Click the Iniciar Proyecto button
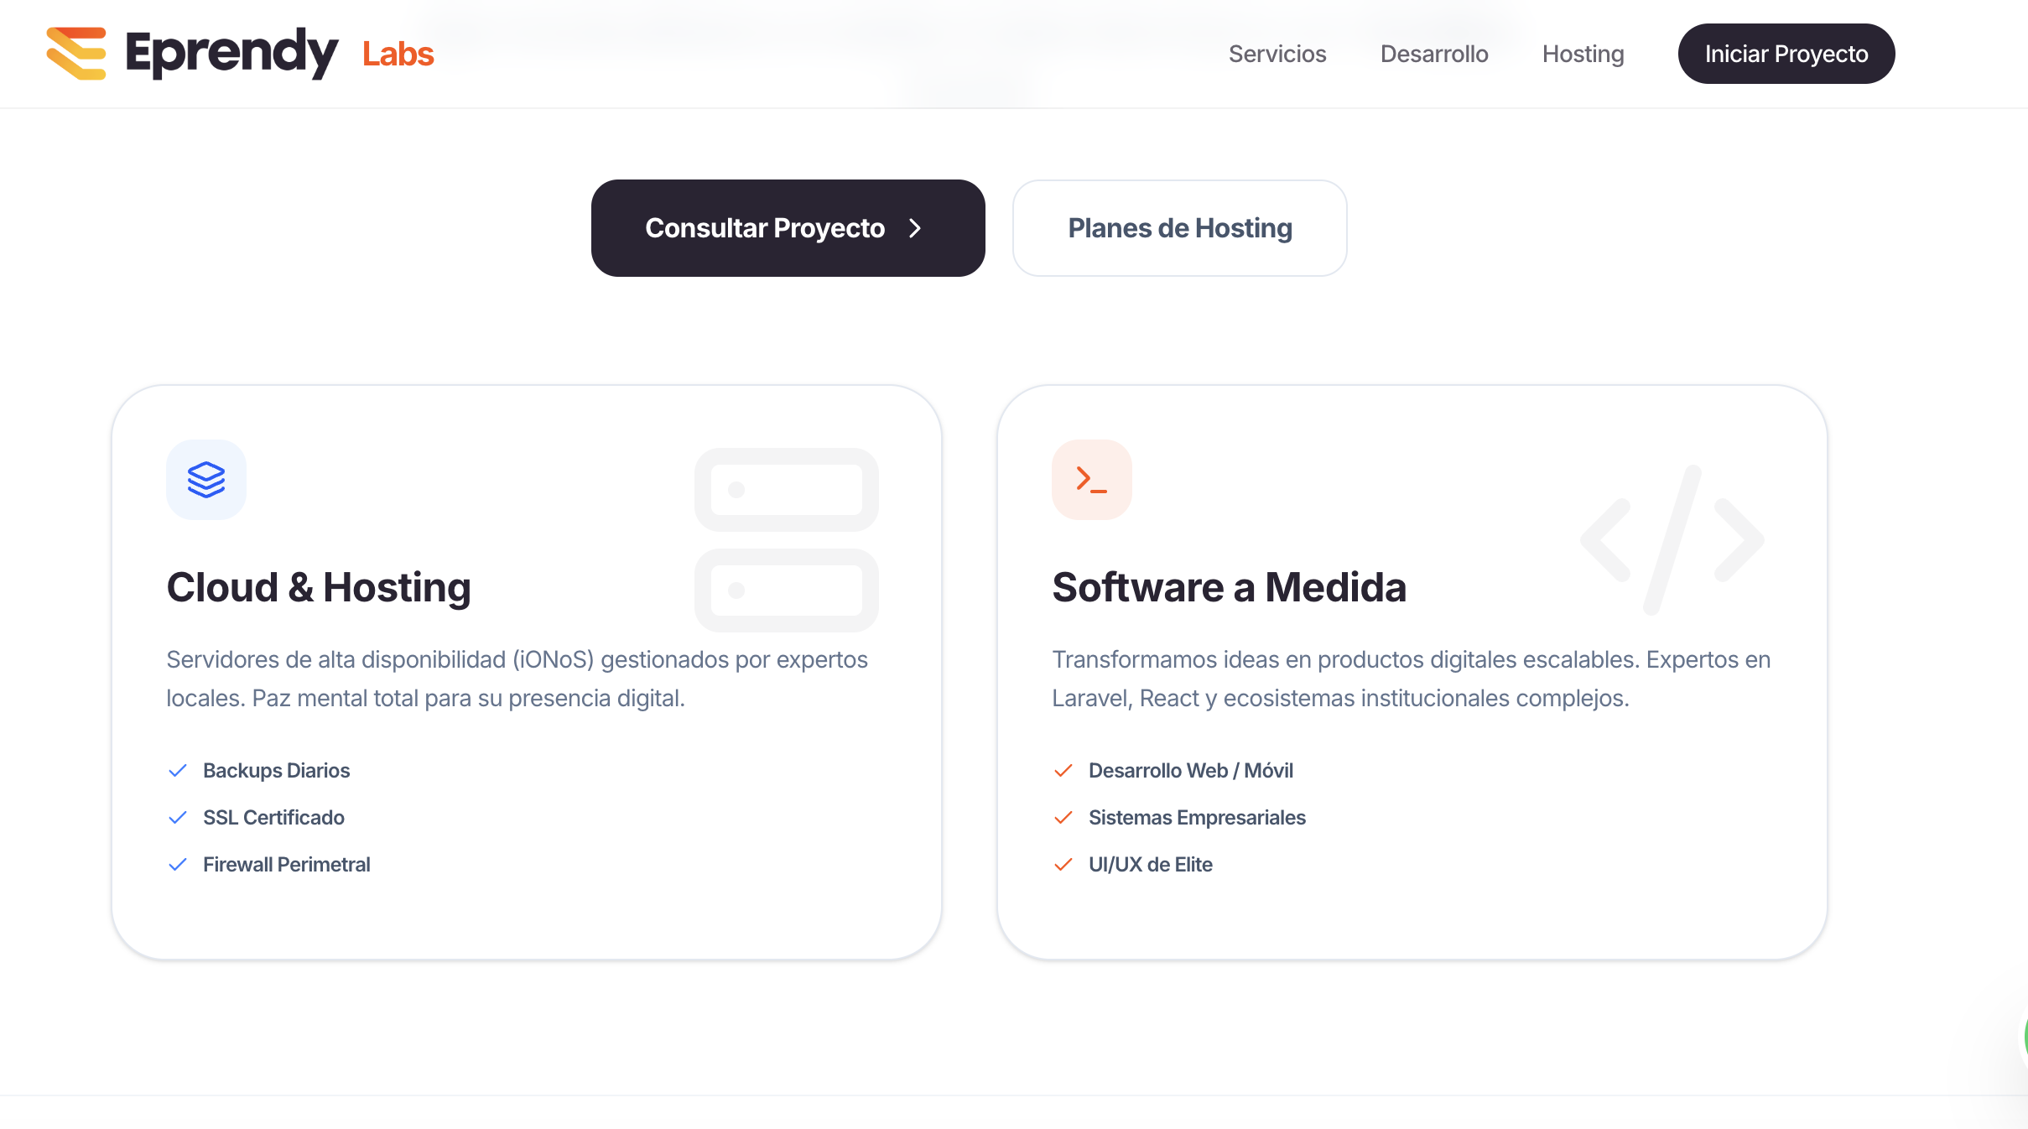Image resolution: width=2028 pixels, height=1129 pixels. coord(1786,54)
